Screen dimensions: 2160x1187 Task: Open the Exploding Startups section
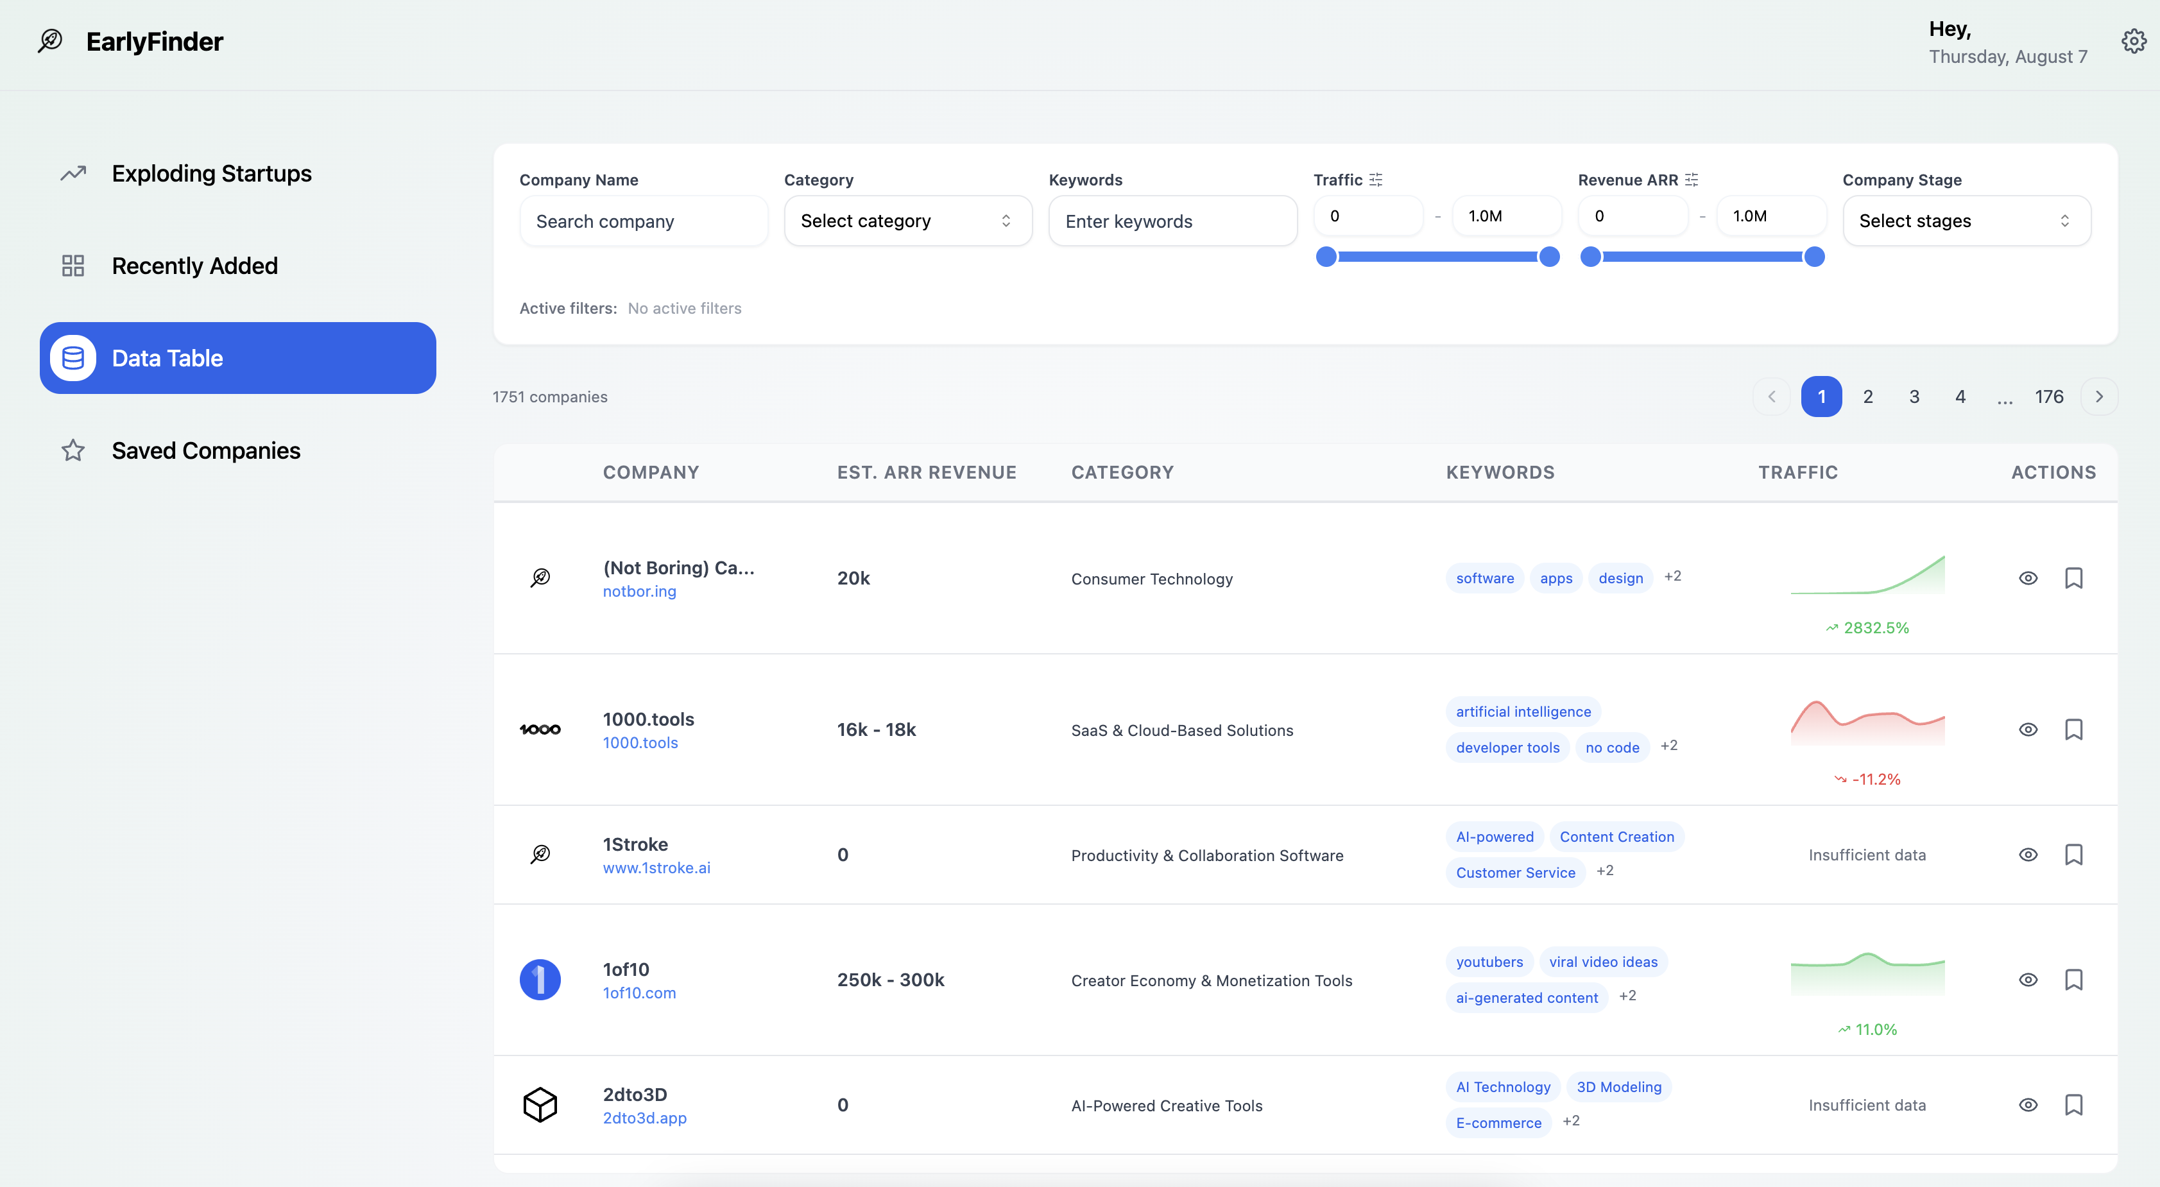211,173
